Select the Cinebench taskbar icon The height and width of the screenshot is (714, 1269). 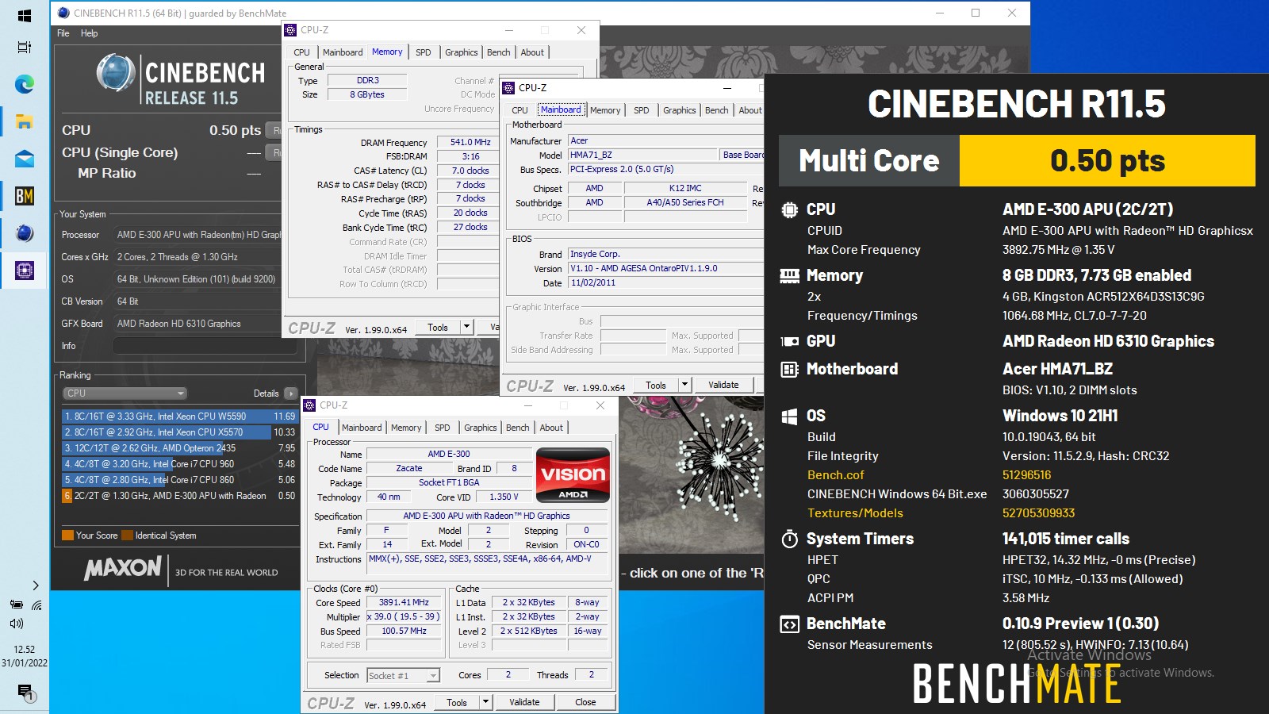[24, 232]
